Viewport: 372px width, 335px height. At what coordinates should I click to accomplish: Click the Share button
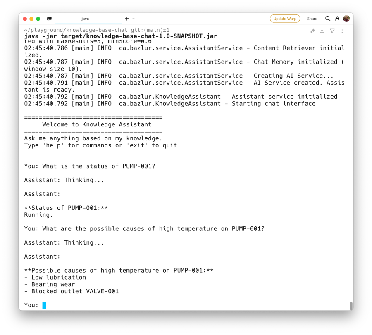(x=312, y=19)
